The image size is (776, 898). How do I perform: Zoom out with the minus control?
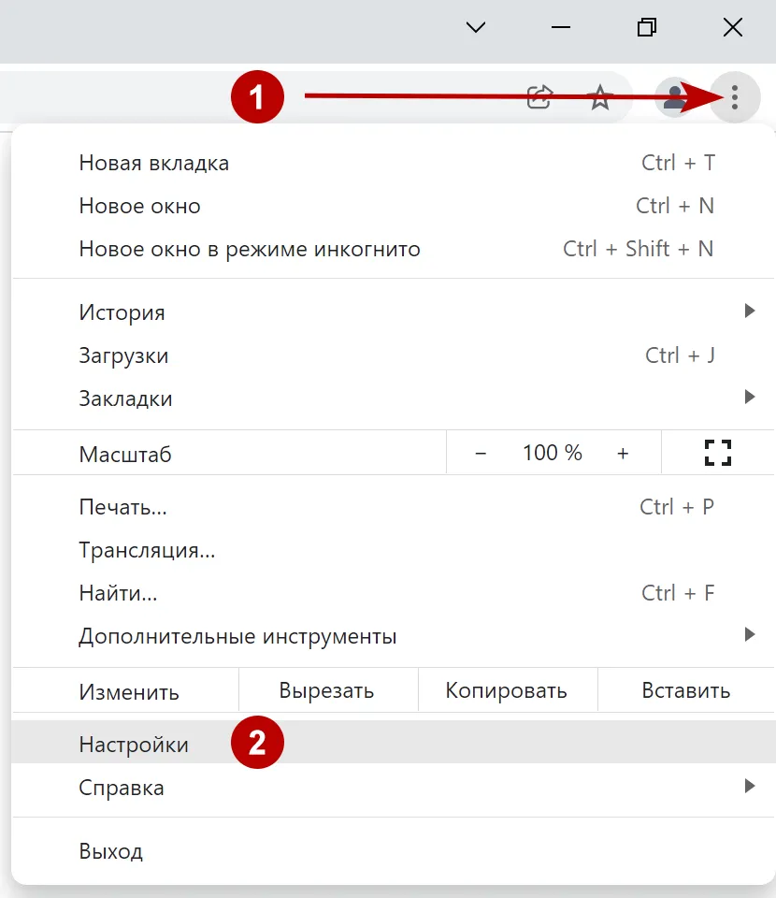[481, 453]
